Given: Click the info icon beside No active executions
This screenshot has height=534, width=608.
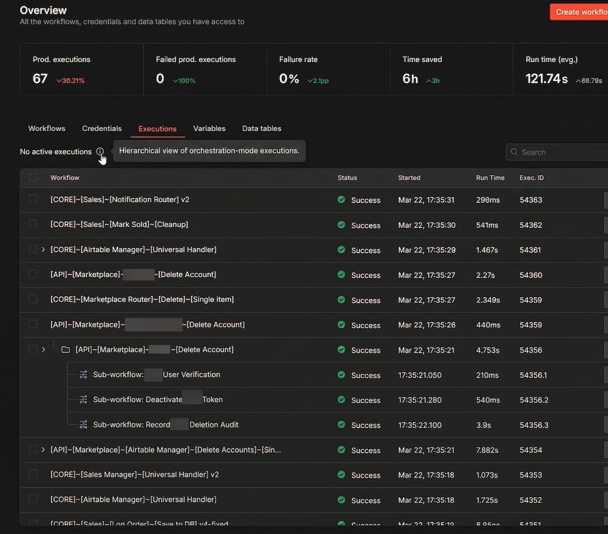Looking at the screenshot, I should (100, 151).
